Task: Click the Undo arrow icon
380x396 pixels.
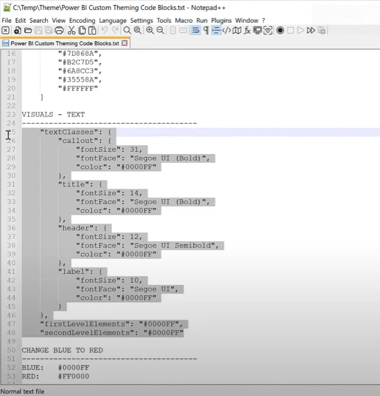Action: (104, 31)
